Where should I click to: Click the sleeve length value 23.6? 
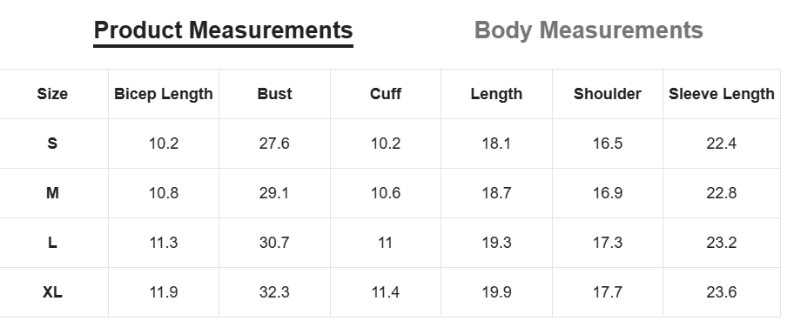721,292
